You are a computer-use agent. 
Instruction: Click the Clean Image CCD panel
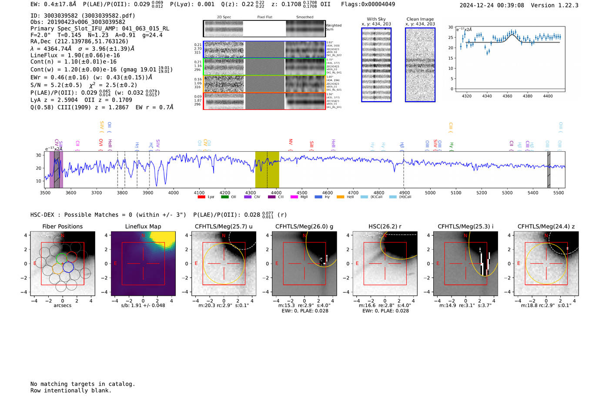pyautogui.click(x=420, y=65)
